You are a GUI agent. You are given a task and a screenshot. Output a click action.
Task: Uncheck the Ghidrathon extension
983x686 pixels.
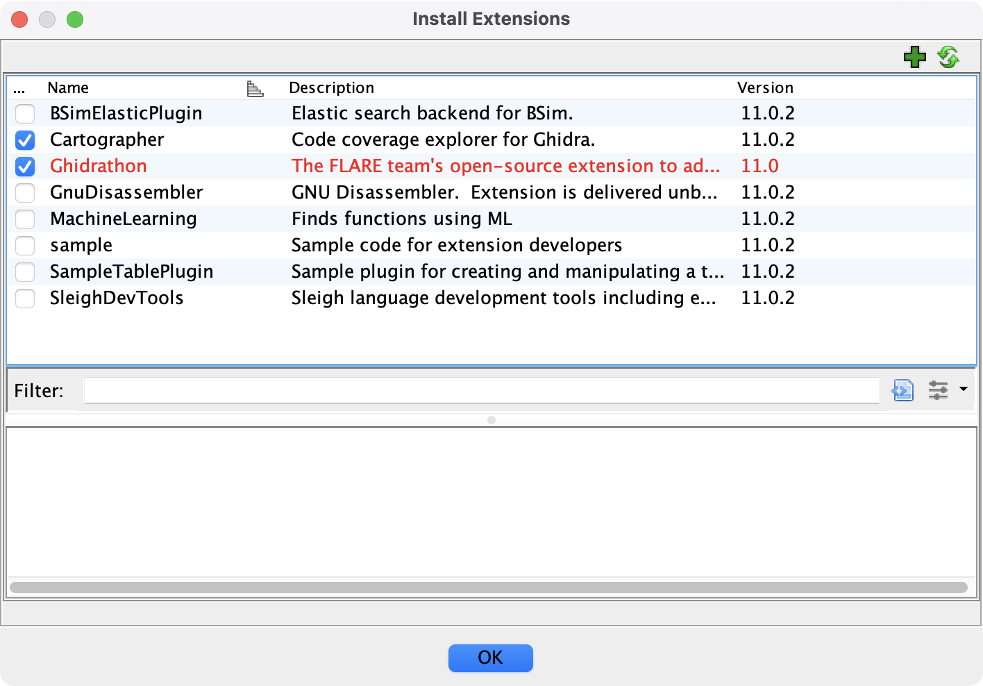[x=25, y=167]
